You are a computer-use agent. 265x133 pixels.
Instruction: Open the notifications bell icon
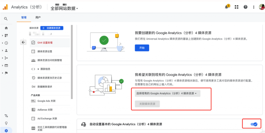coord(227,7)
